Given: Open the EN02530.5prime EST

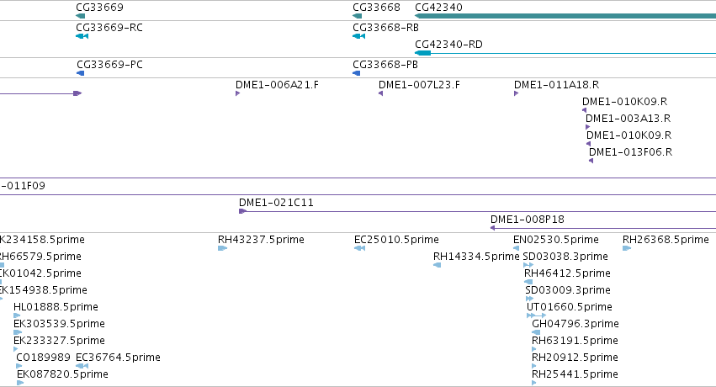Looking at the screenshot, I should [556, 240].
